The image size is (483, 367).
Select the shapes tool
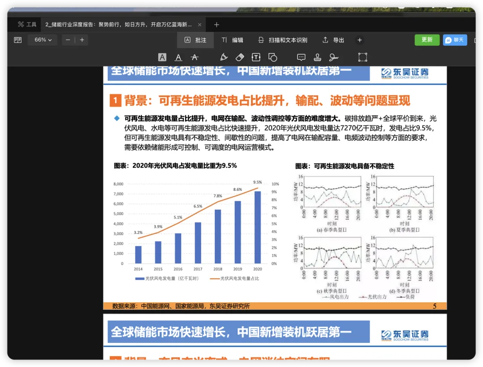point(273,57)
